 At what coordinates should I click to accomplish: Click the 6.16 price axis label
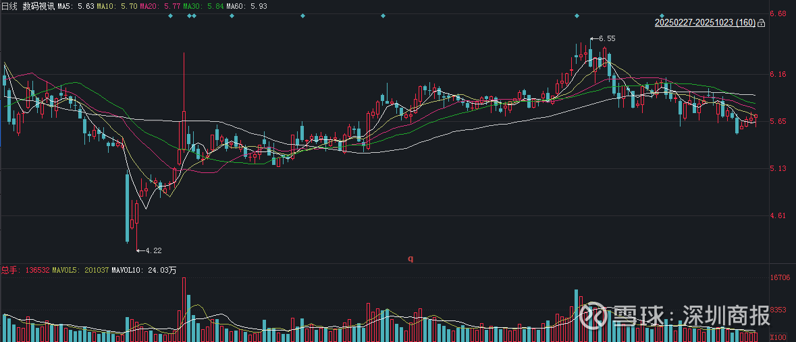778,74
